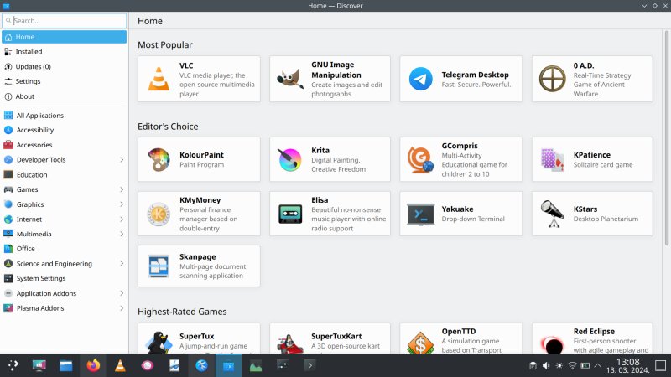671x377 pixels.
Task: Click into the Search field
Action: pos(67,20)
